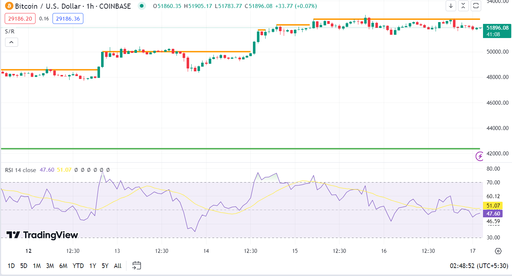Click the change value +33.77 (+0.07%)

[296, 6]
